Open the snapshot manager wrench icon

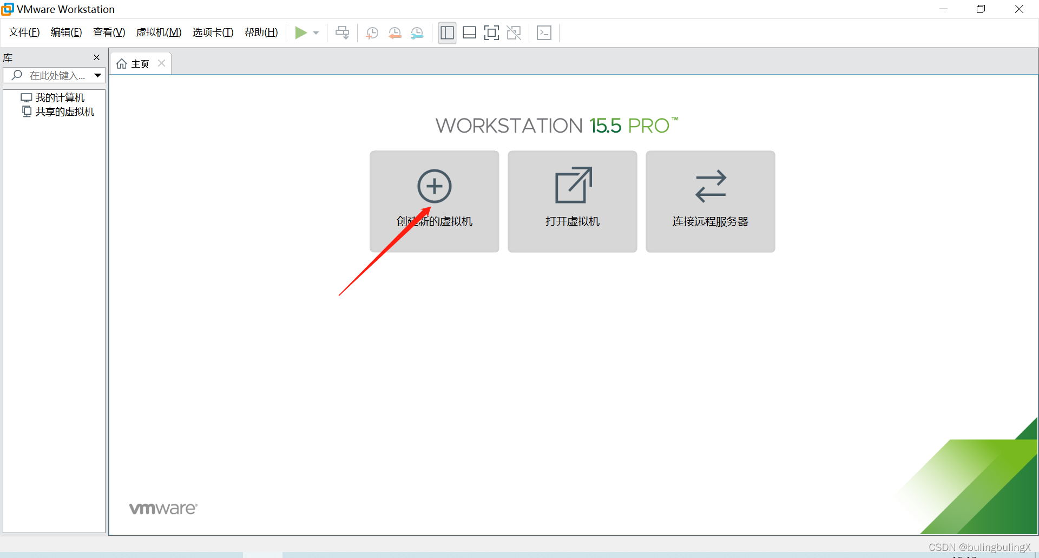pos(417,33)
